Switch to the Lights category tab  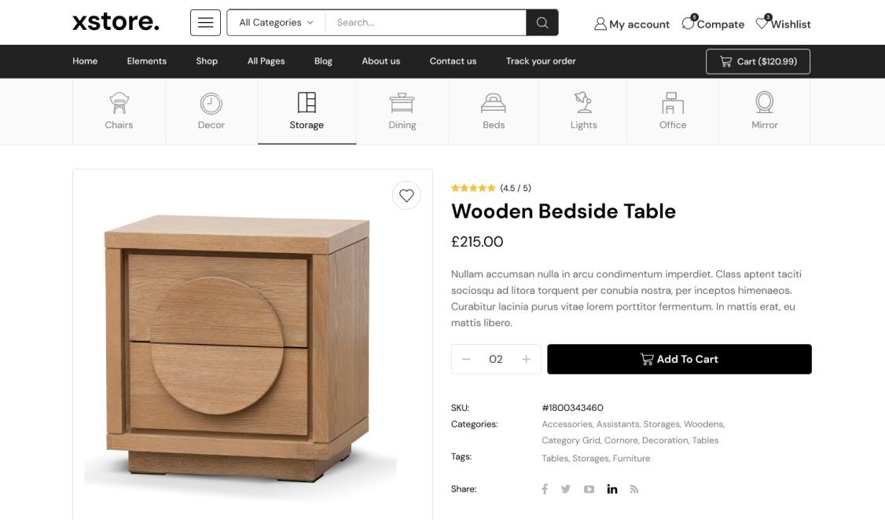pyautogui.click(x=583, y=112)
